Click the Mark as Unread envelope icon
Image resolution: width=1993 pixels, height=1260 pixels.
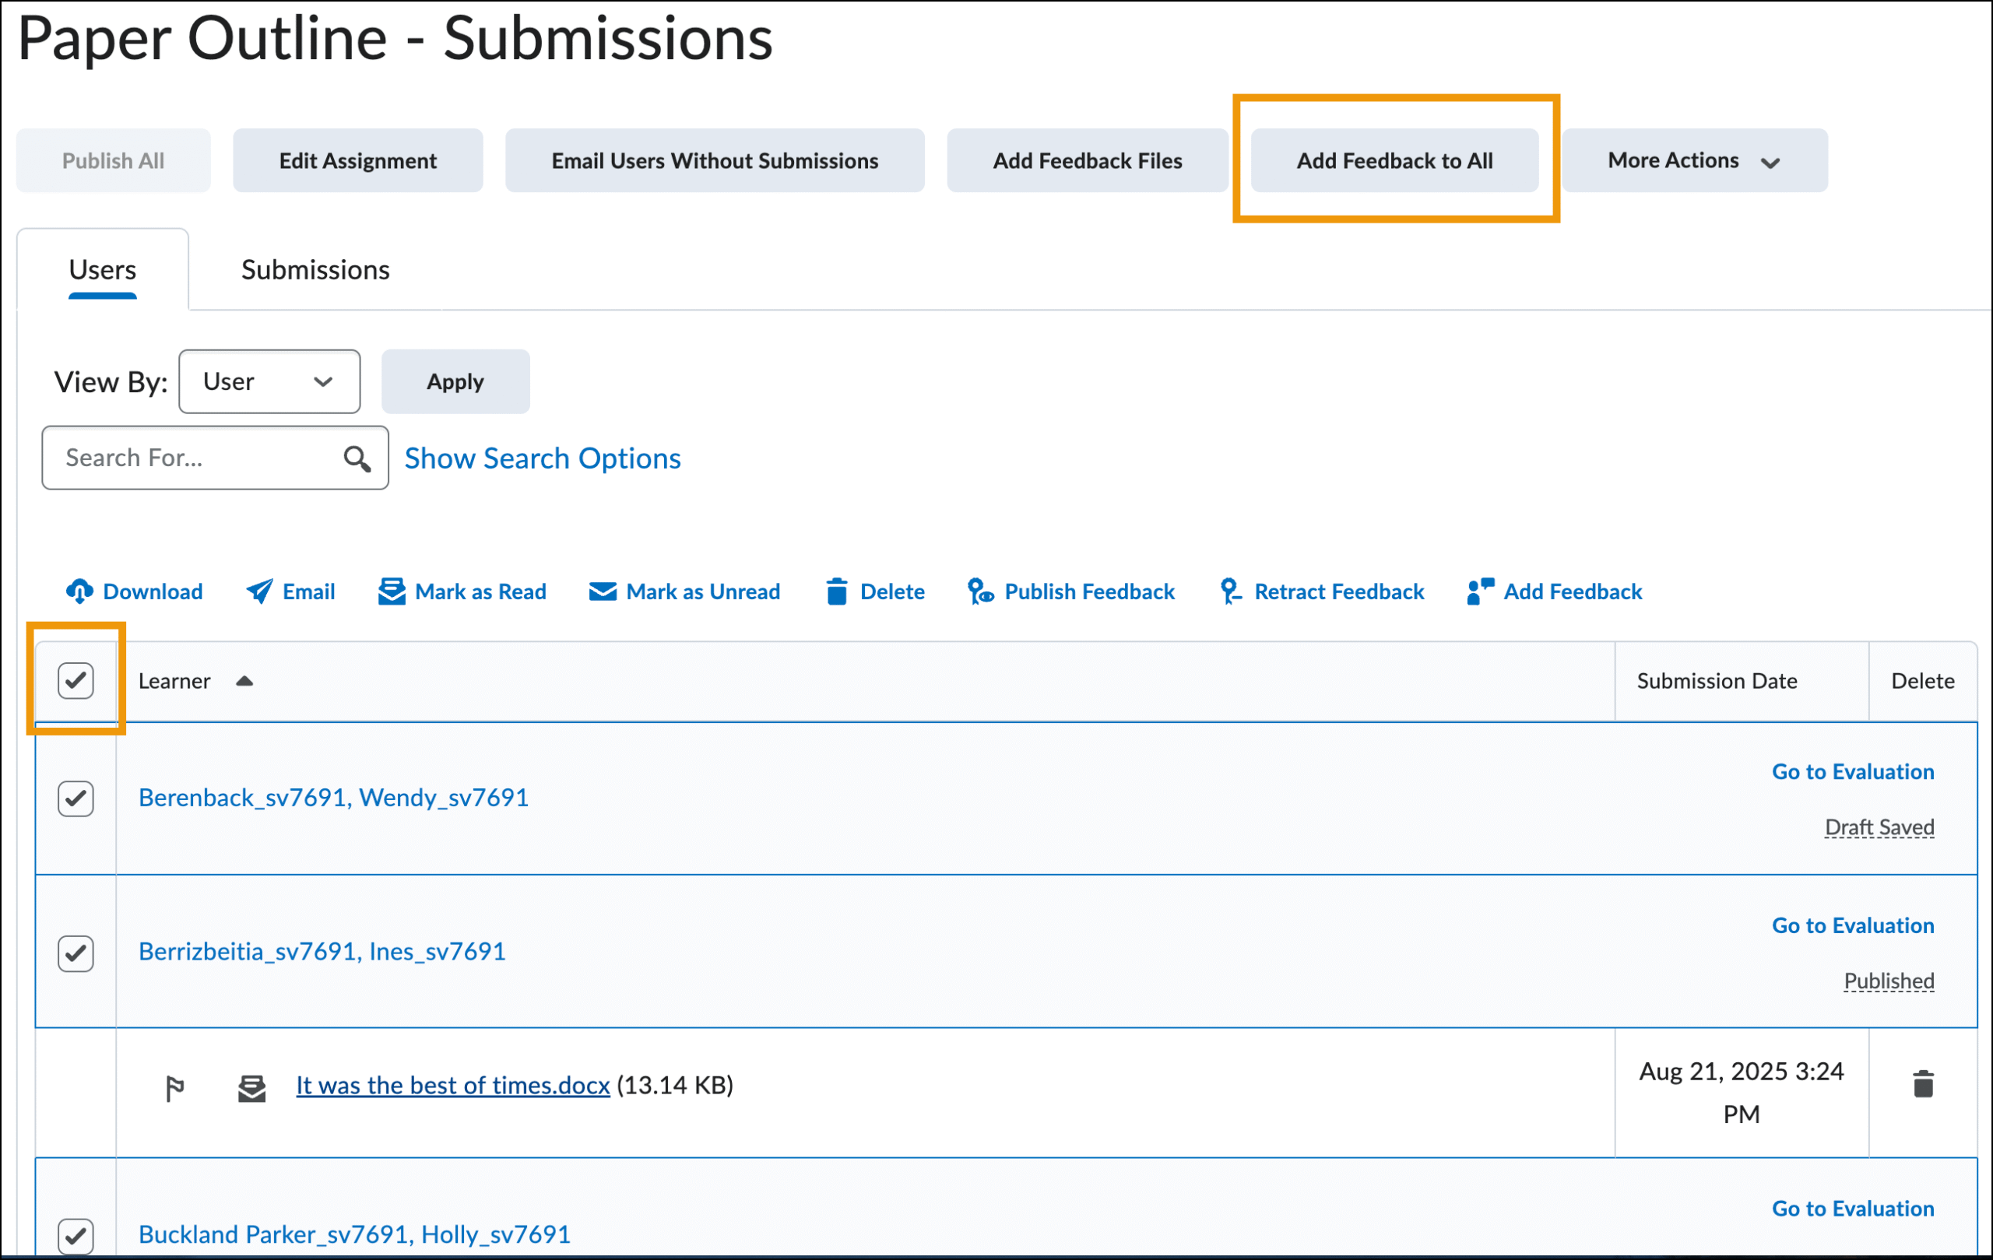[602, 591]
